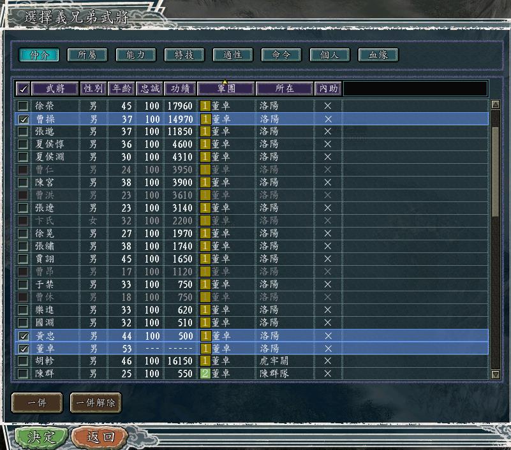Click the legion 1 badge in 胡軫 row
511x450 pixels.
point(205,361)
